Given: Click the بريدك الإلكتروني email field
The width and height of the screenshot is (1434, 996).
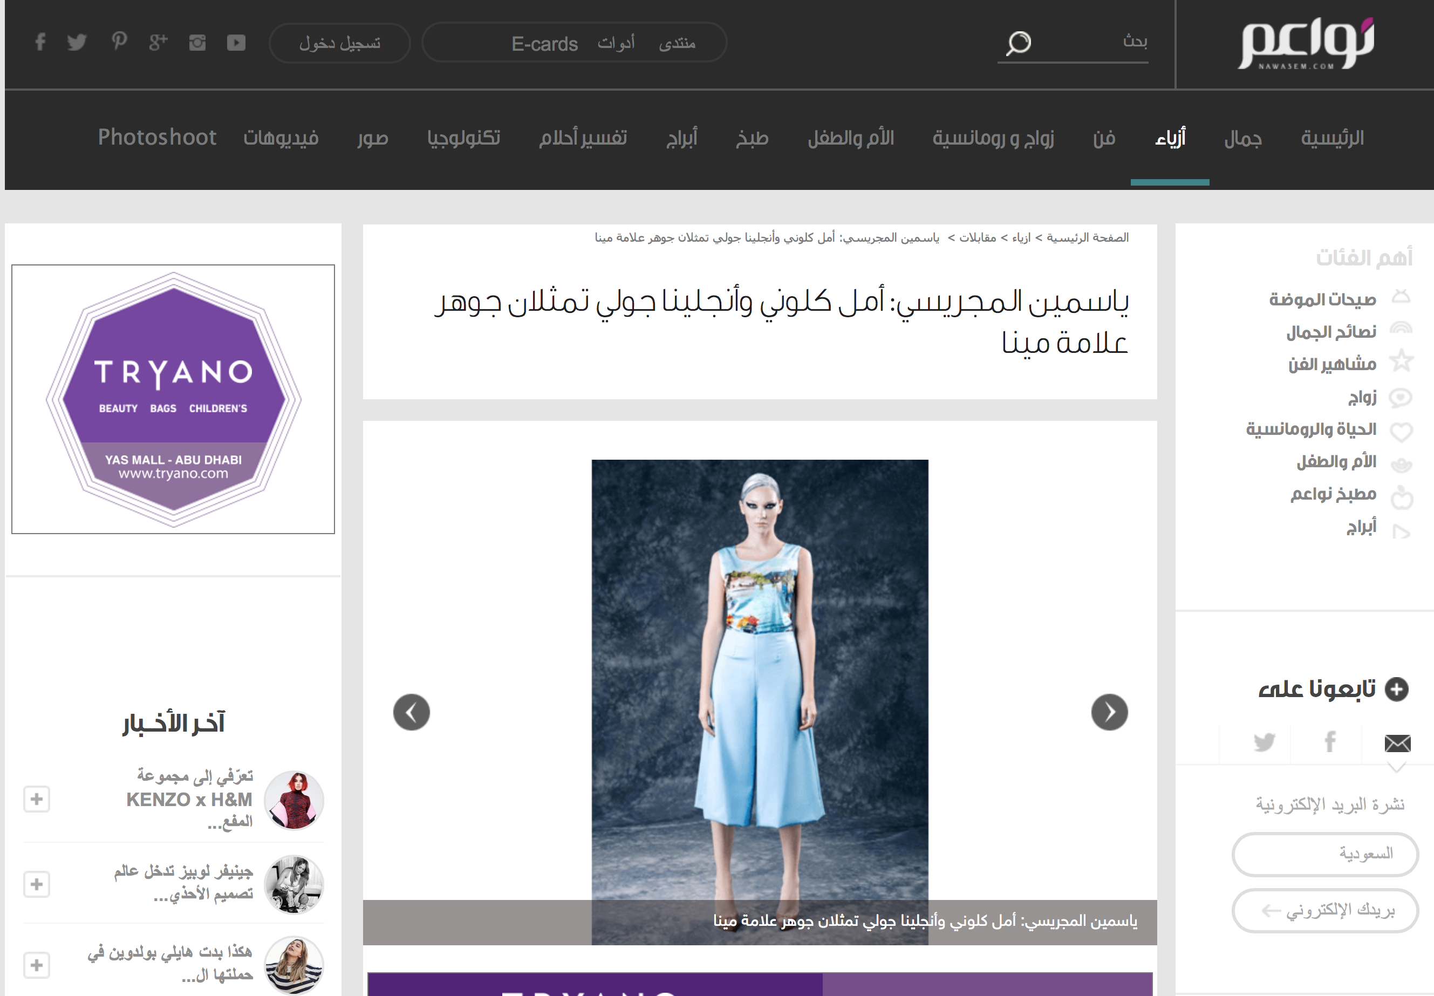Looking at the screenshot, I should point(1325,911).
